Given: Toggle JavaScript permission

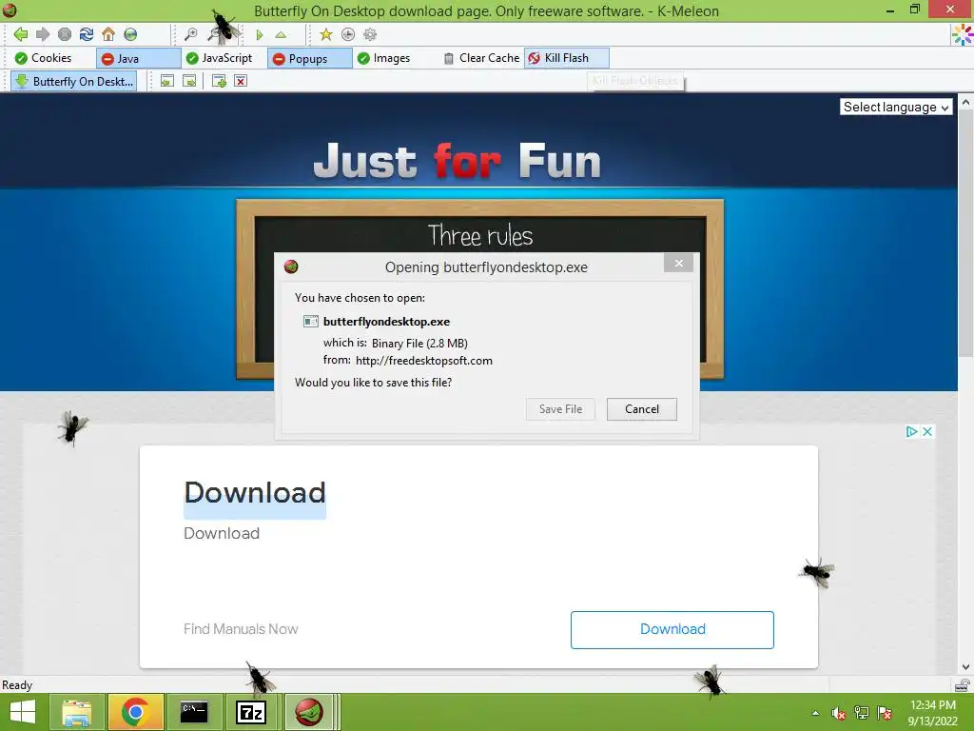Looking at the screenshot, I should click(x=220, y=58).
